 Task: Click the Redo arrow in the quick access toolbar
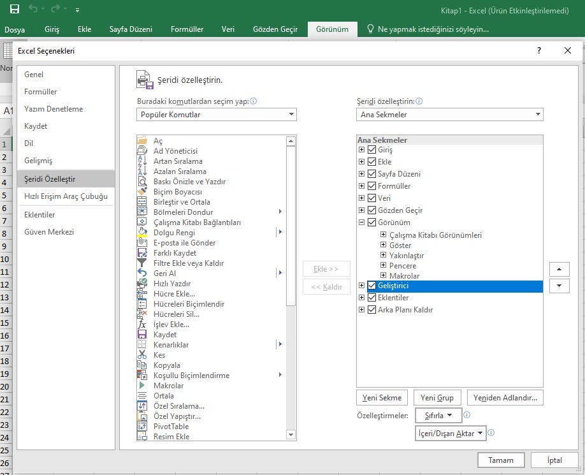(x=55, y=9)
